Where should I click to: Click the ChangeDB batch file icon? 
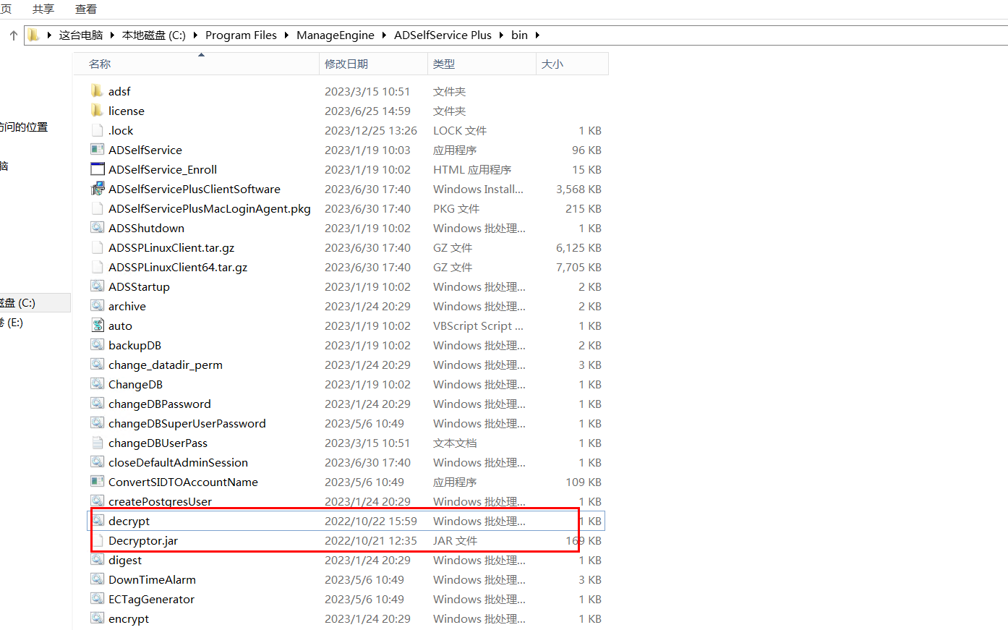(97, 383)
